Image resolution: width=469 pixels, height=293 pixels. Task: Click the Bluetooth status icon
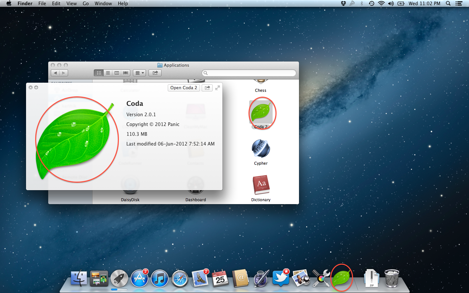click(362, 4)
